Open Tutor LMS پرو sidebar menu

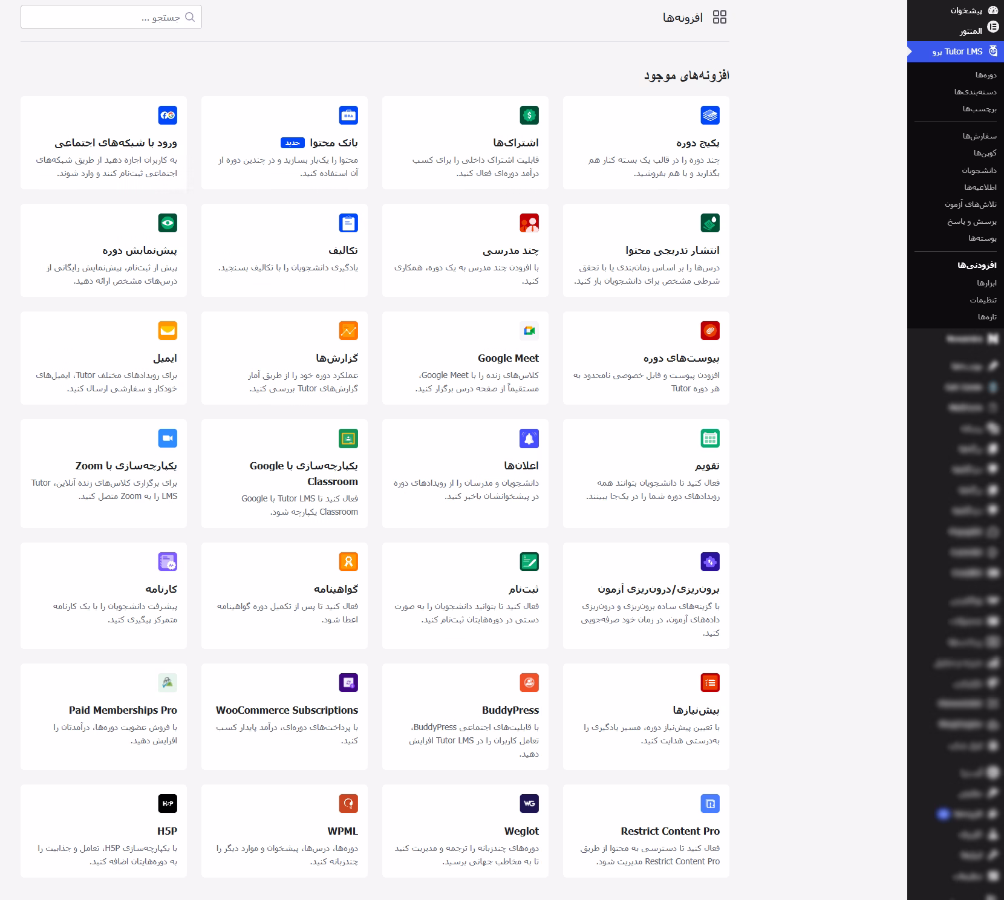pyautogui.click(x=956, y=51)
